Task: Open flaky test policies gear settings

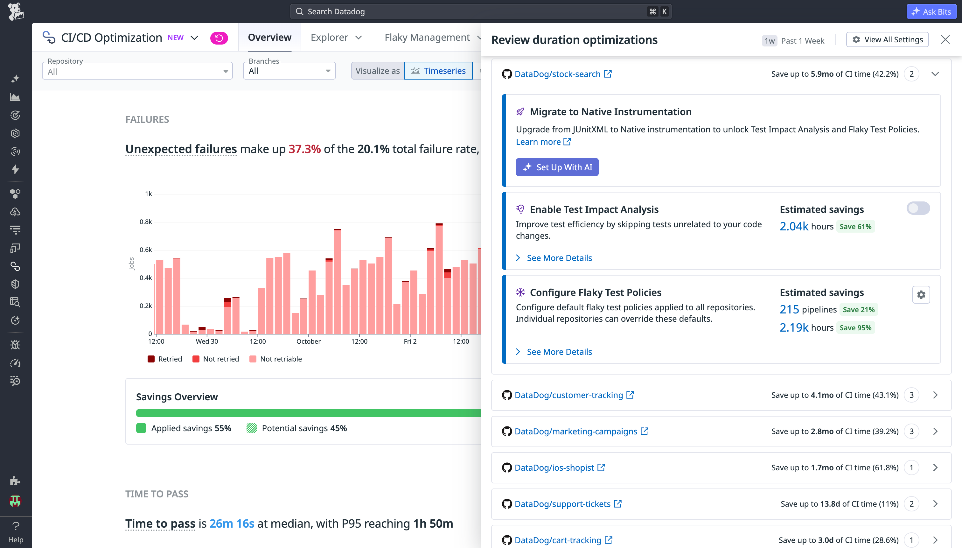Action: coord(921,295)
